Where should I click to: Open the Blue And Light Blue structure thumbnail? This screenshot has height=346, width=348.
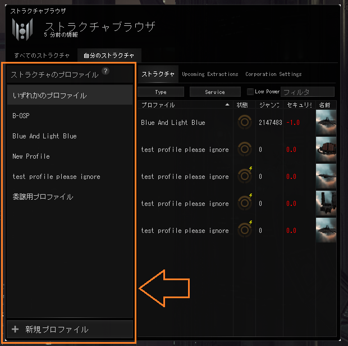pyautogui.click(x=326, y=122)
